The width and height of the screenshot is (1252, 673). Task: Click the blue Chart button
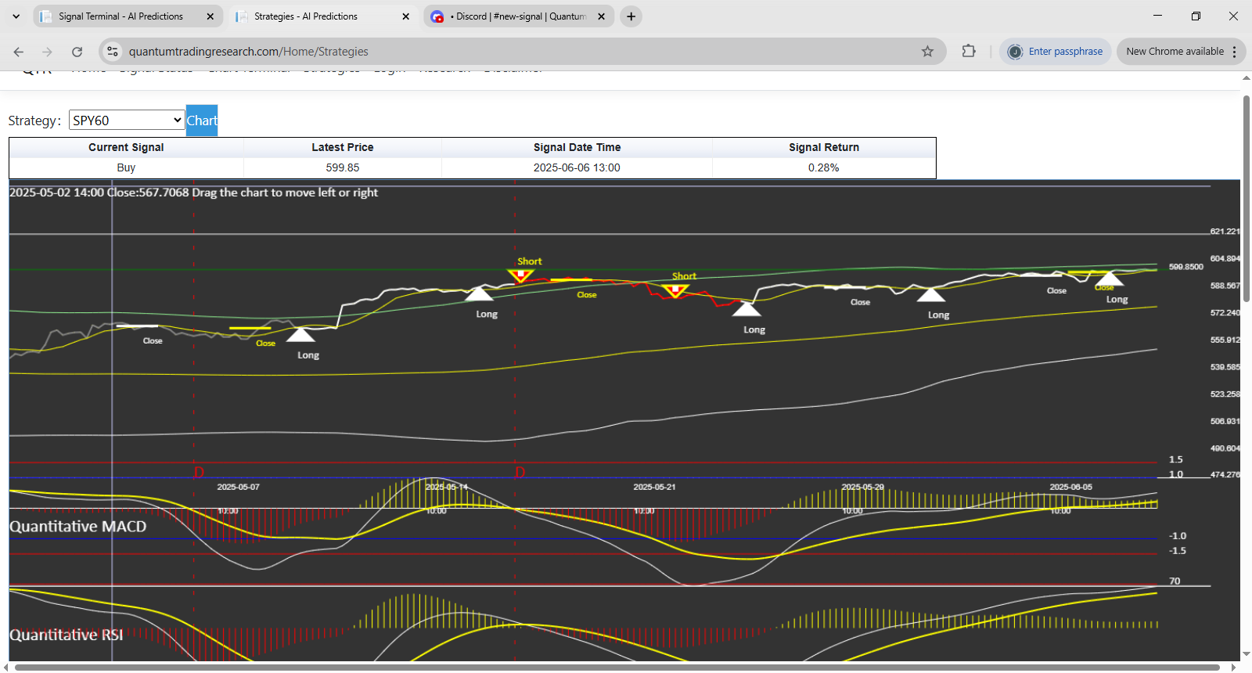[202, 121]
